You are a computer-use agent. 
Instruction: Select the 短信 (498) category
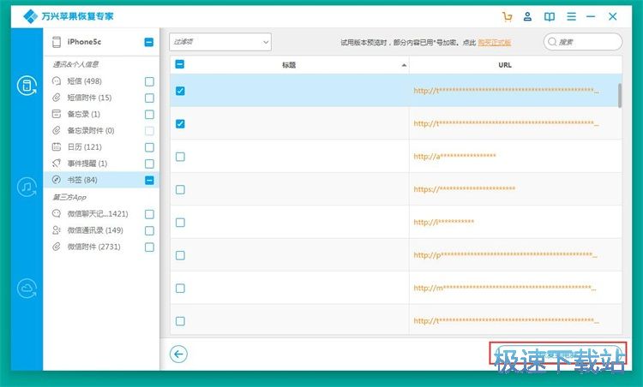pyautogui.click(x=101, y=81)
